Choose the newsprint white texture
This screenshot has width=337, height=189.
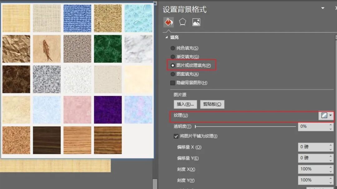[77, 79]
